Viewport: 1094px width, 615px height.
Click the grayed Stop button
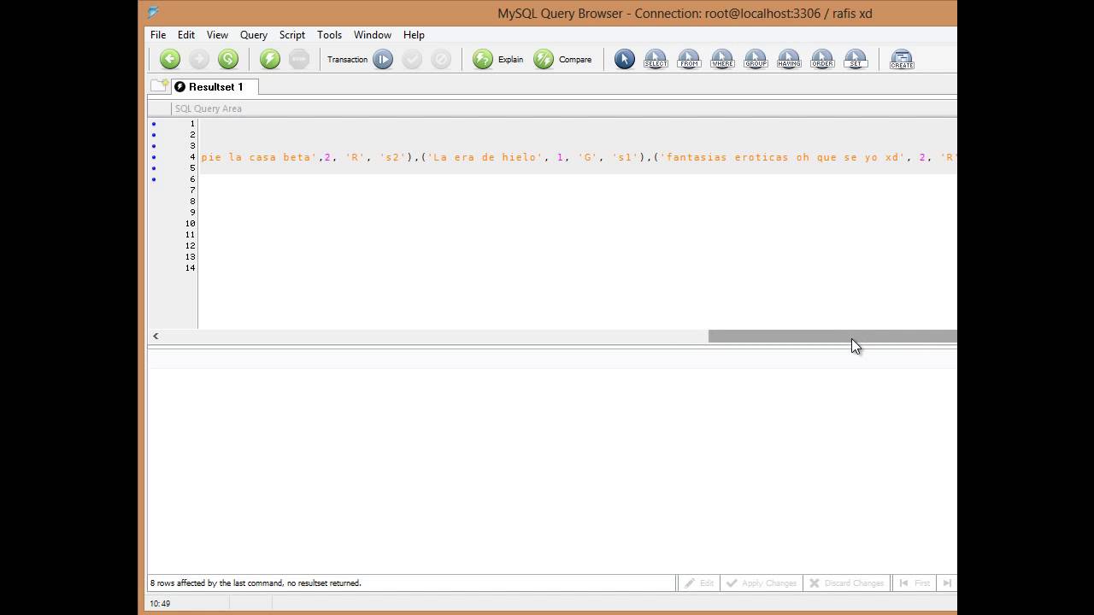[299, 59]
